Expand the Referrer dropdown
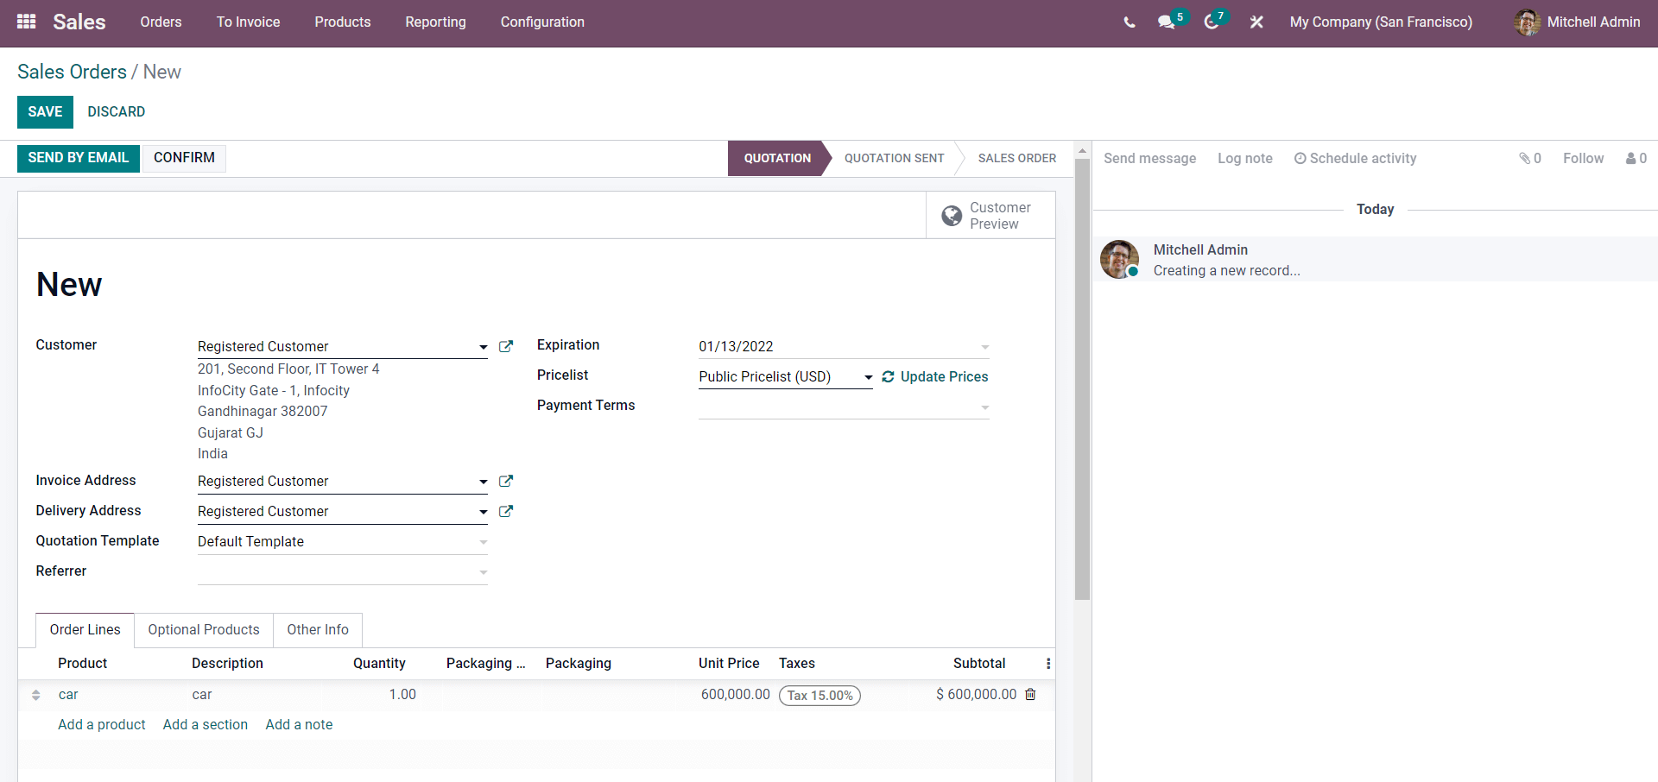Viewport: 1658px width, 782px height. coord(484,572)
